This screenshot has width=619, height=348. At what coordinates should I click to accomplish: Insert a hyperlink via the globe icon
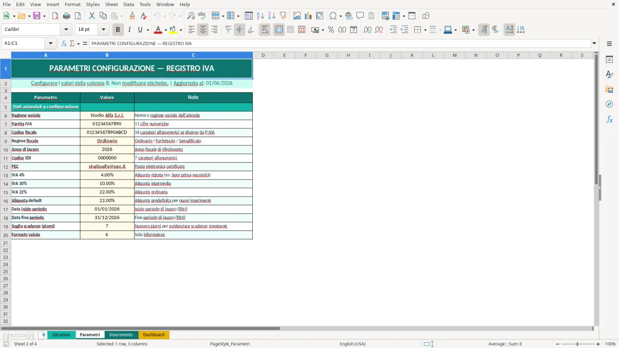tap(349, 16)
